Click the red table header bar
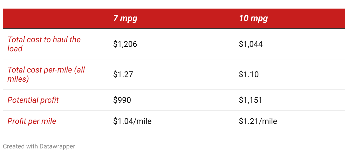Image resolution: width=348 pixels, height=153 pixels. [x=174, y=19]
